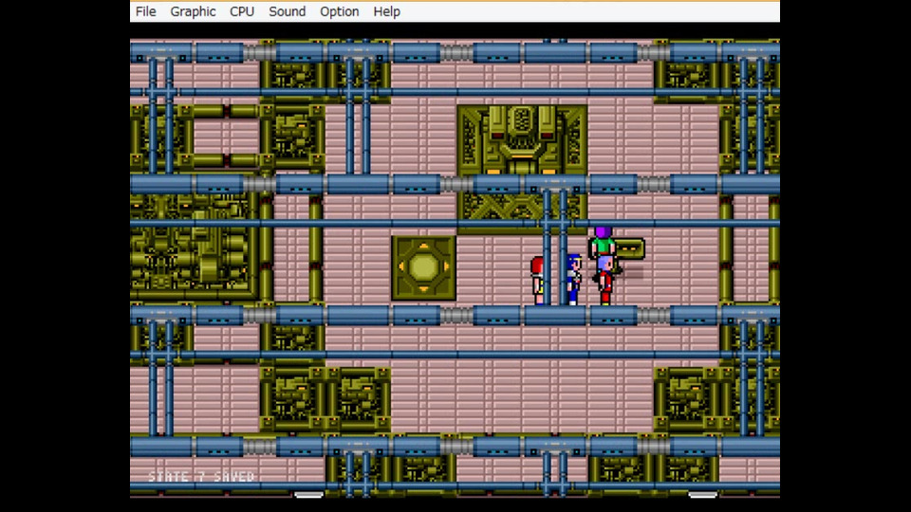The width and height of the screenshot is (911, 512).
Task: Open the Help menu
Action: pos(386,11)
